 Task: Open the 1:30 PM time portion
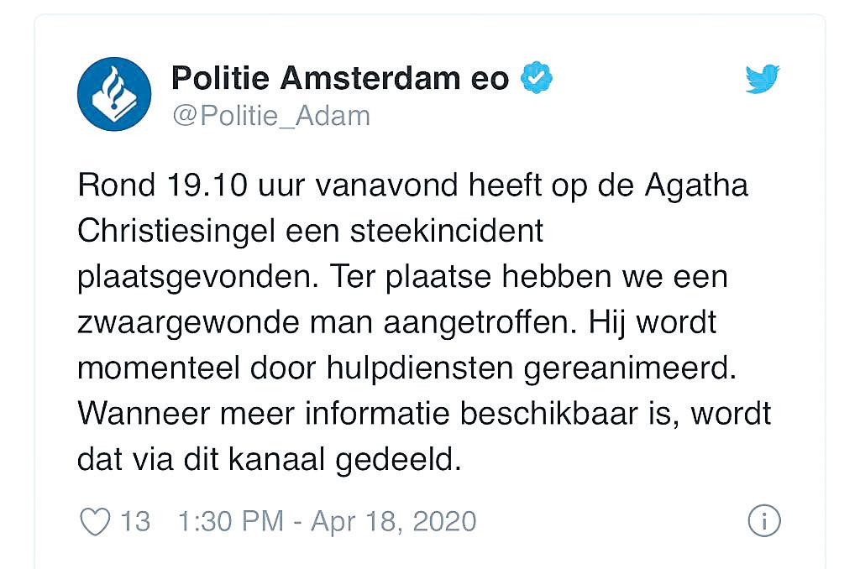point(231,521)
